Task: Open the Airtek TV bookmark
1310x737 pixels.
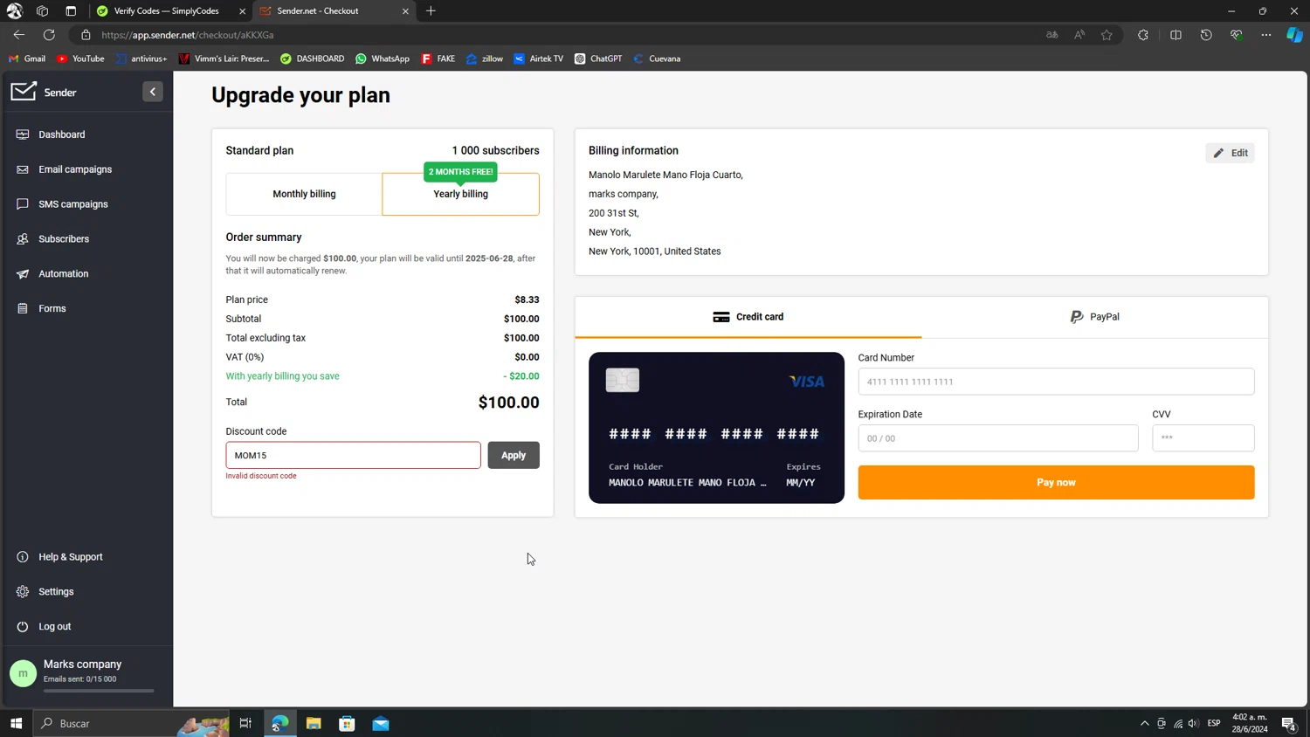Action: pos(539,59)
